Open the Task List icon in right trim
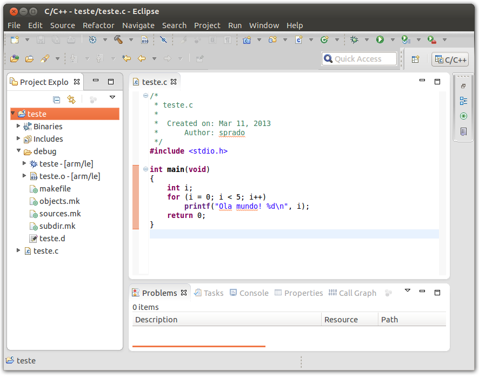Image resolution: width=479 pixels, height=377 pixels. tap(463, 131)
